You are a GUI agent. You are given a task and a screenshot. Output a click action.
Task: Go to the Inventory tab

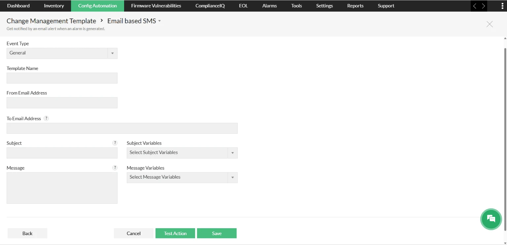[54, 6]
